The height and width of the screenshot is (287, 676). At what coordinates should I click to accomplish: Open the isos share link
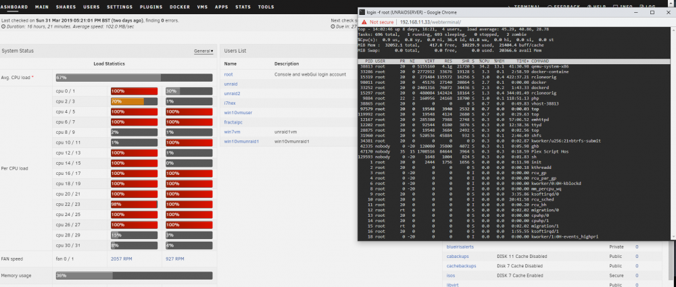[450, 276]
